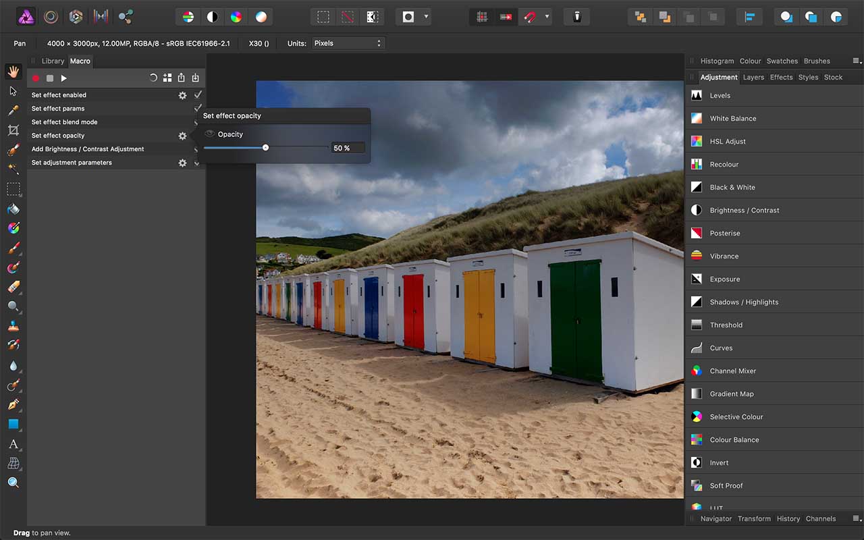Open the History tab
The image size is (864, 540).
pyautogui.click(x=788, y=518)
